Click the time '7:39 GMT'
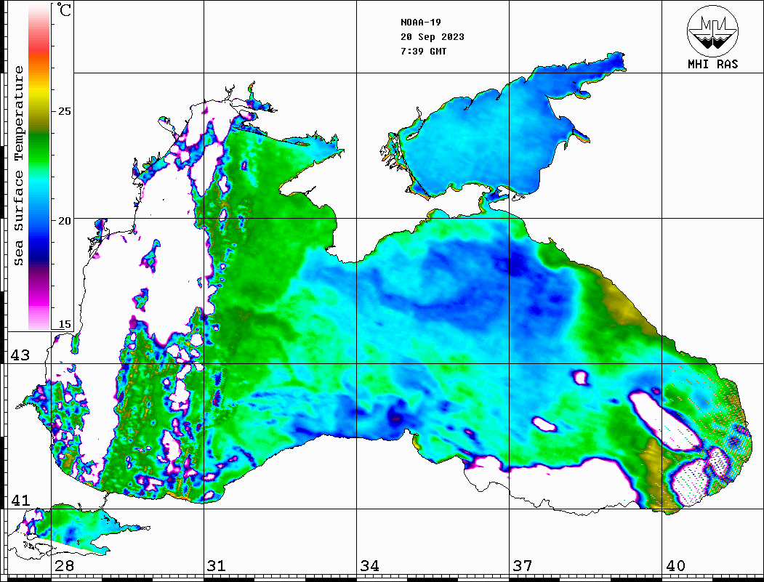The height and width of the screenshot is (582, 764). click(423, 51)
